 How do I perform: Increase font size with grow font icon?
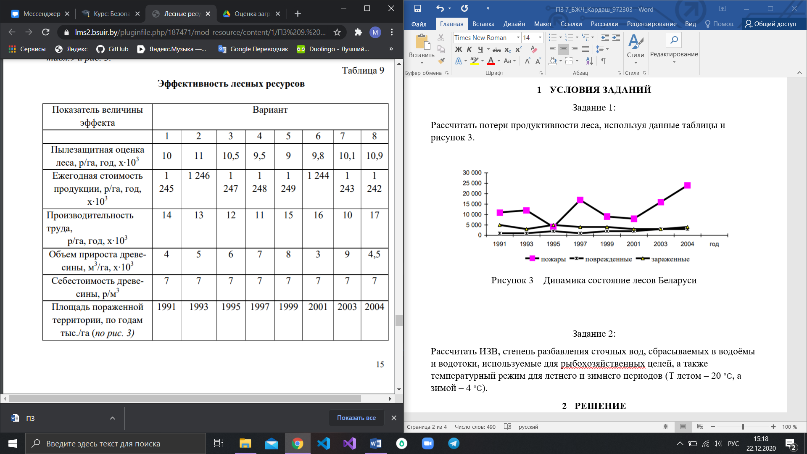(x=527, y=61)
